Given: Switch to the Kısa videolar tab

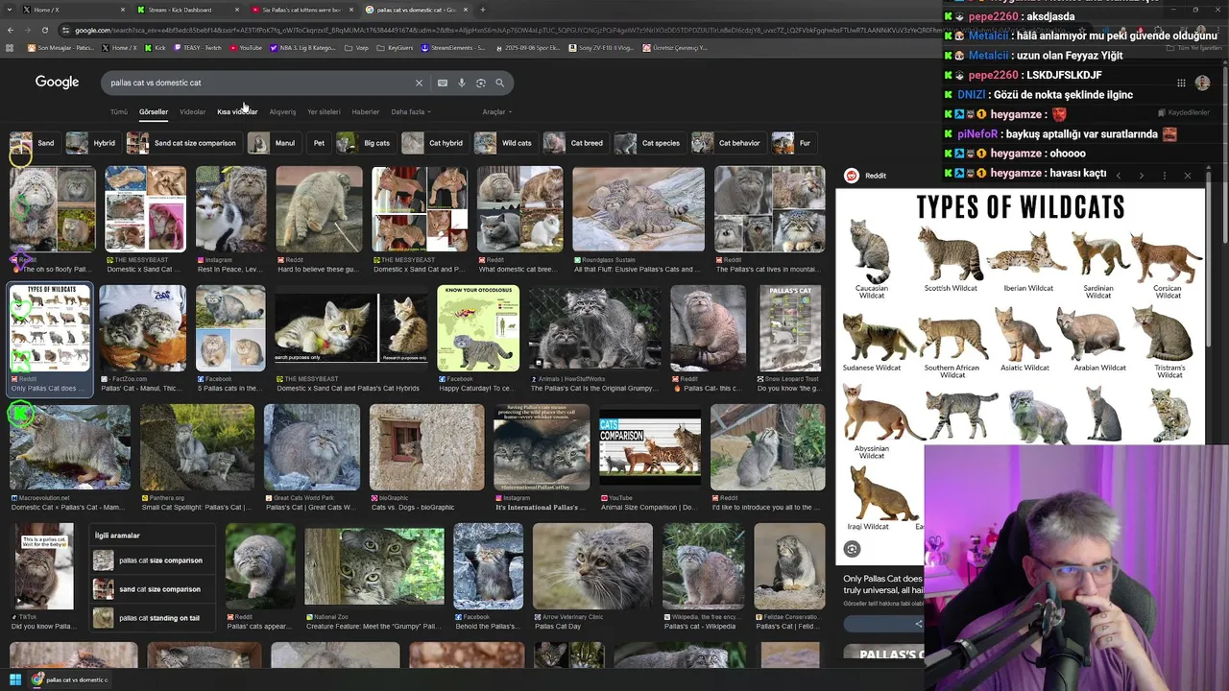Looking at the screenshot, I should point(237,112).
